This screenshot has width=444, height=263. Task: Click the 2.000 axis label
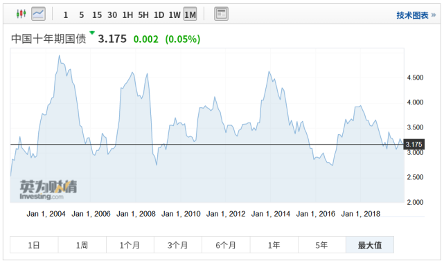(415, 202)
